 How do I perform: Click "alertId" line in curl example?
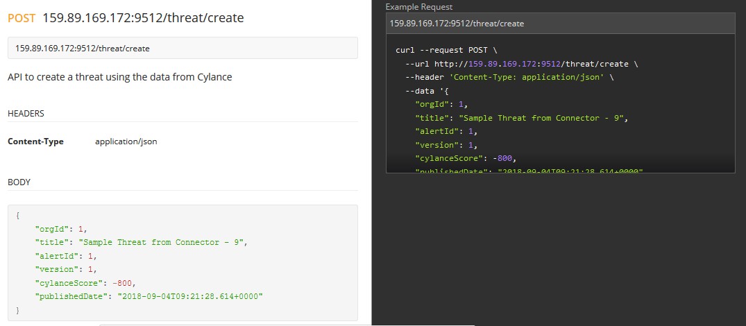[446, 131]
